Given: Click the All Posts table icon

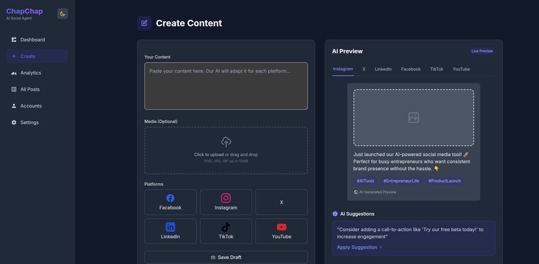Looking at the screenshot, I should coord(14,89).
